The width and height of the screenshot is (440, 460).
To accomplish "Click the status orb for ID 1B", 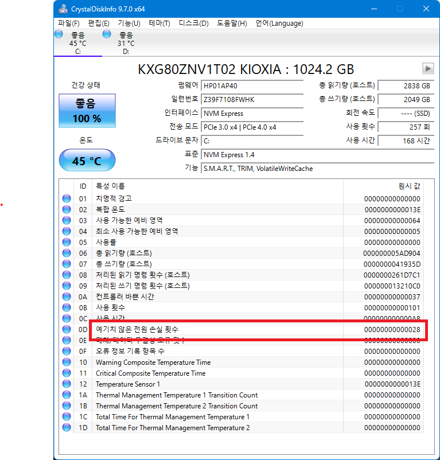I will click(x=67, y=406).
